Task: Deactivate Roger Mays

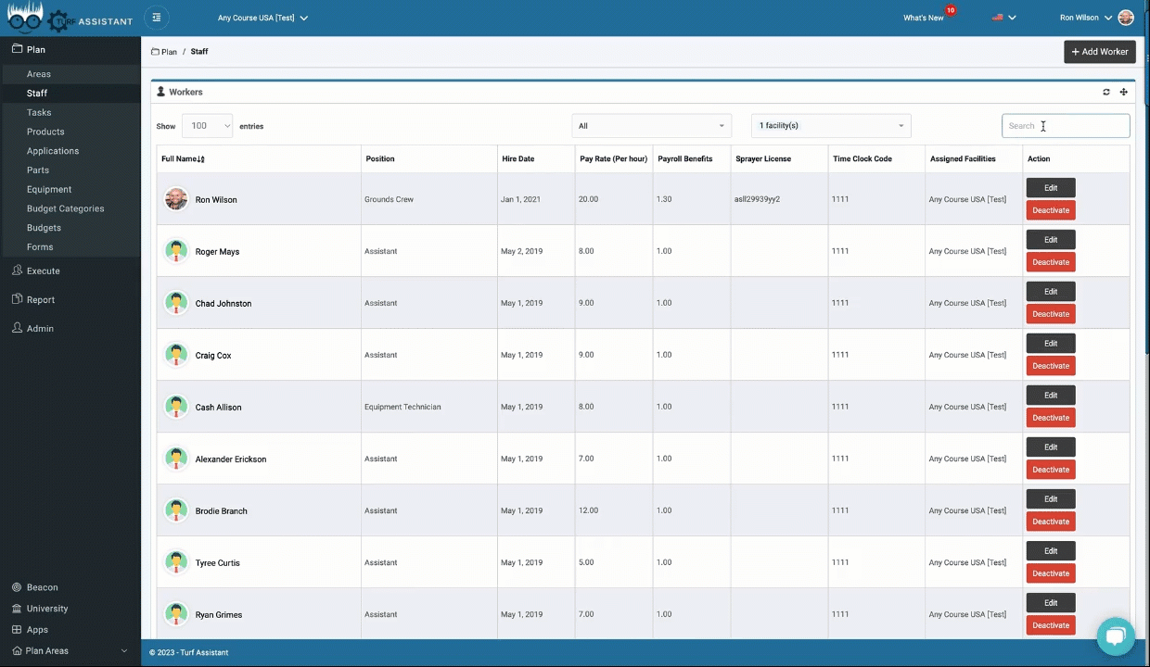Action: coord(1050,262)
